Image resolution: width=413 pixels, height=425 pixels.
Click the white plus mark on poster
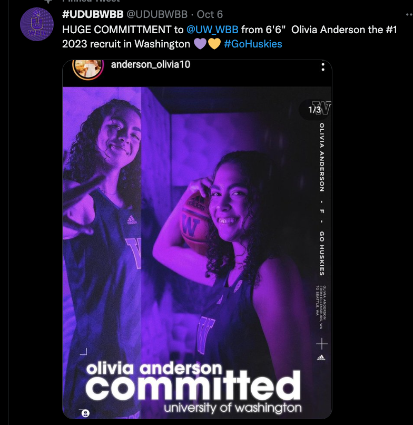click(x=322, y=344)
